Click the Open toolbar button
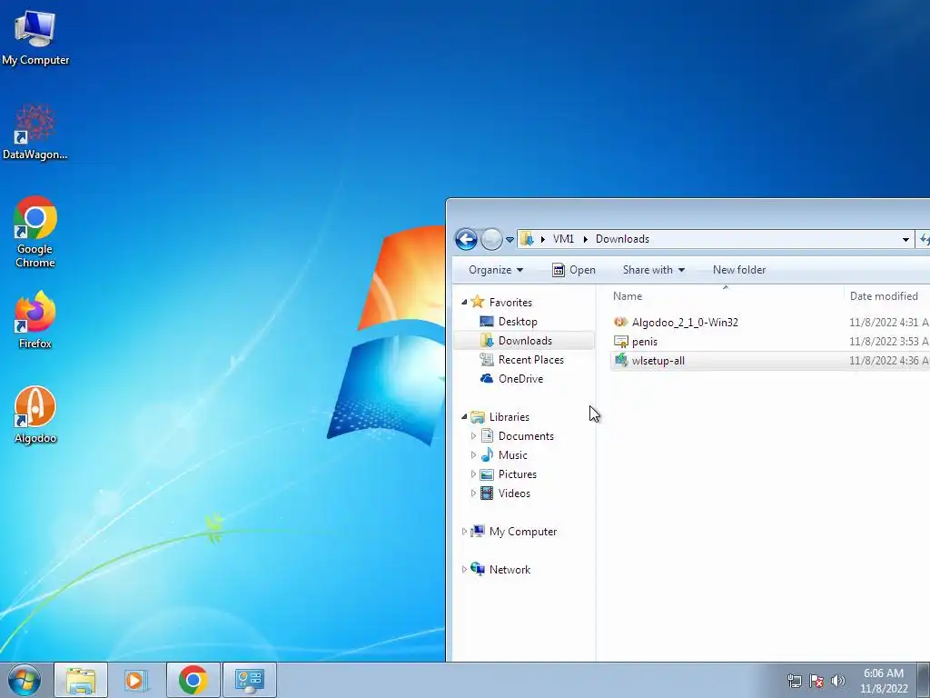The height and width of the screenshot is (698, 930). point(574,270)
